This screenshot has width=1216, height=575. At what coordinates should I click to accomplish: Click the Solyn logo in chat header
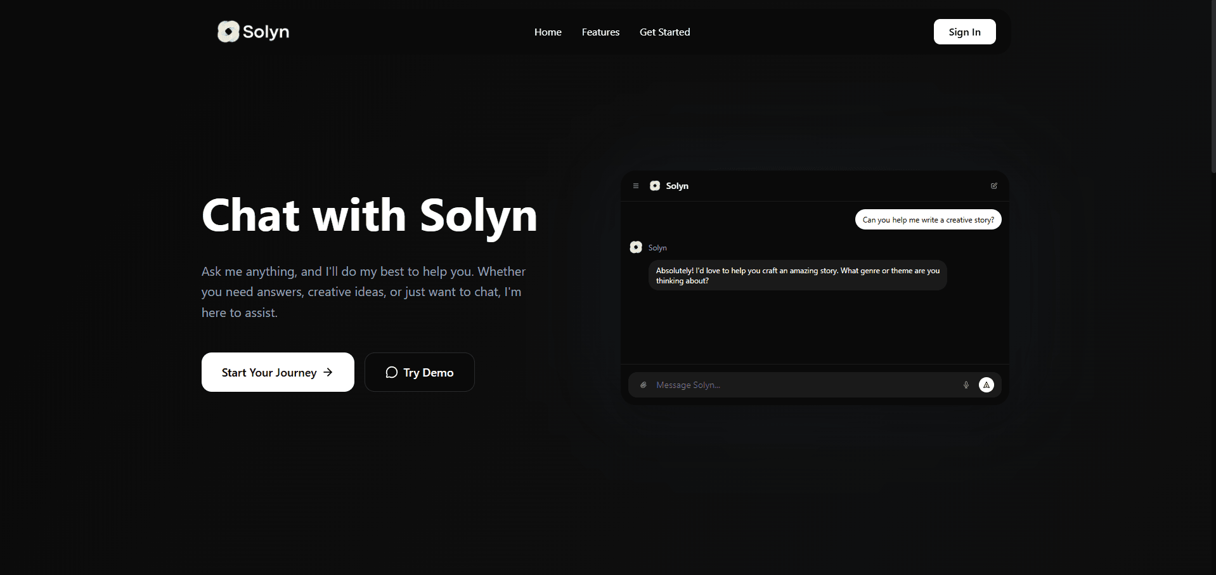point(655,186)
